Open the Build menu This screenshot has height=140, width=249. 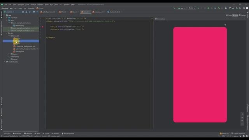47,5
